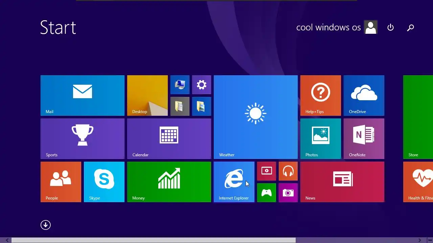Open the Weather tile
The height and width of the screenshot is (243, 433).
click(256, 117)
